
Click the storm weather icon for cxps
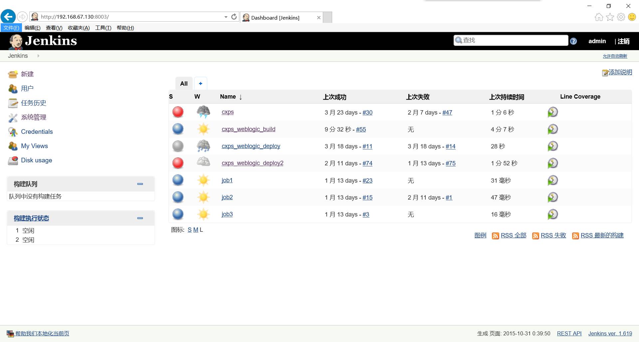[x=203, y=112]
